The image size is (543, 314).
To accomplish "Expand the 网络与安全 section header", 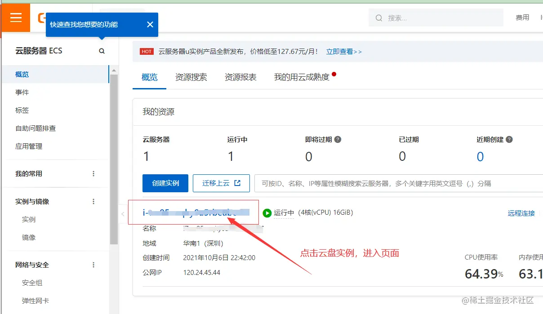I will 32,265.
